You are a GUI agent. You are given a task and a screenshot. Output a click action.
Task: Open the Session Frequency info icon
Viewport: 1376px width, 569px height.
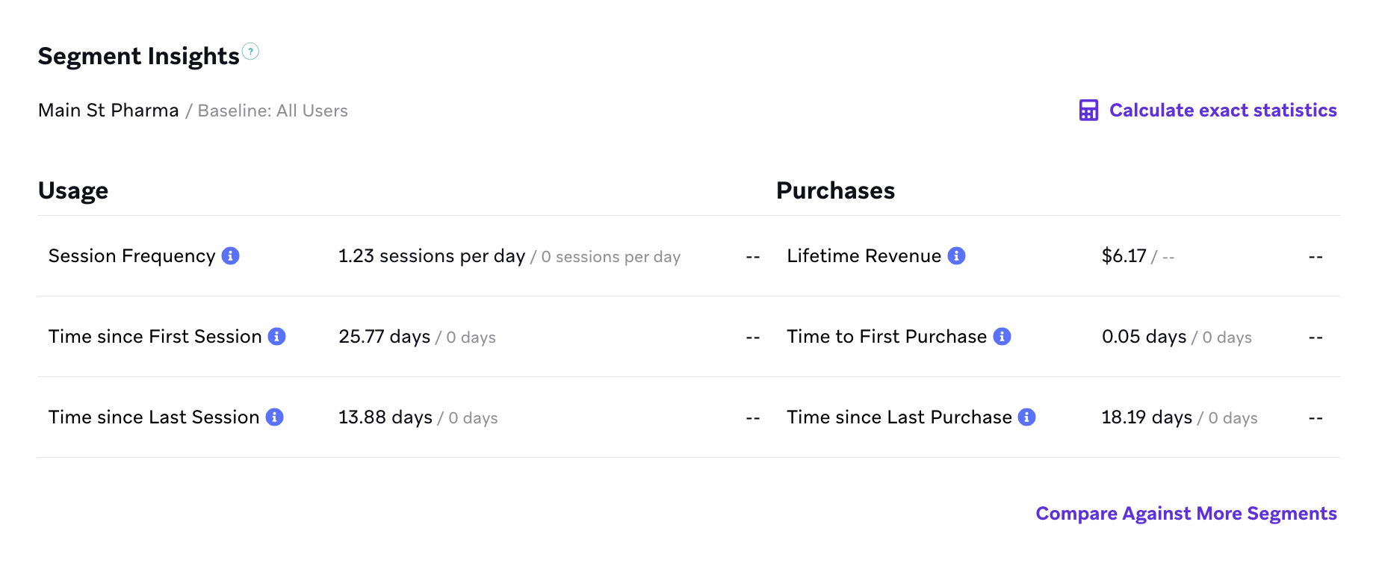tap(231, 256)
